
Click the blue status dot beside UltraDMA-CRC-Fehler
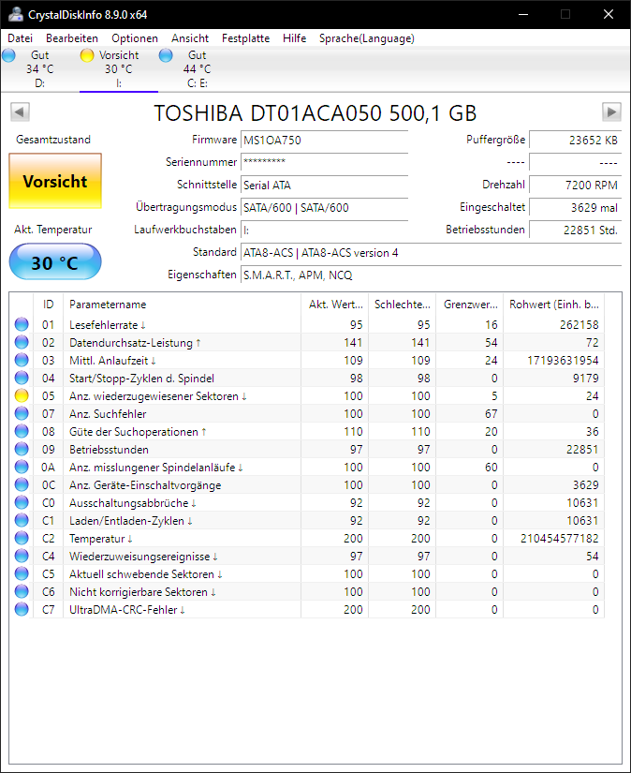click(x=21, y=610)
